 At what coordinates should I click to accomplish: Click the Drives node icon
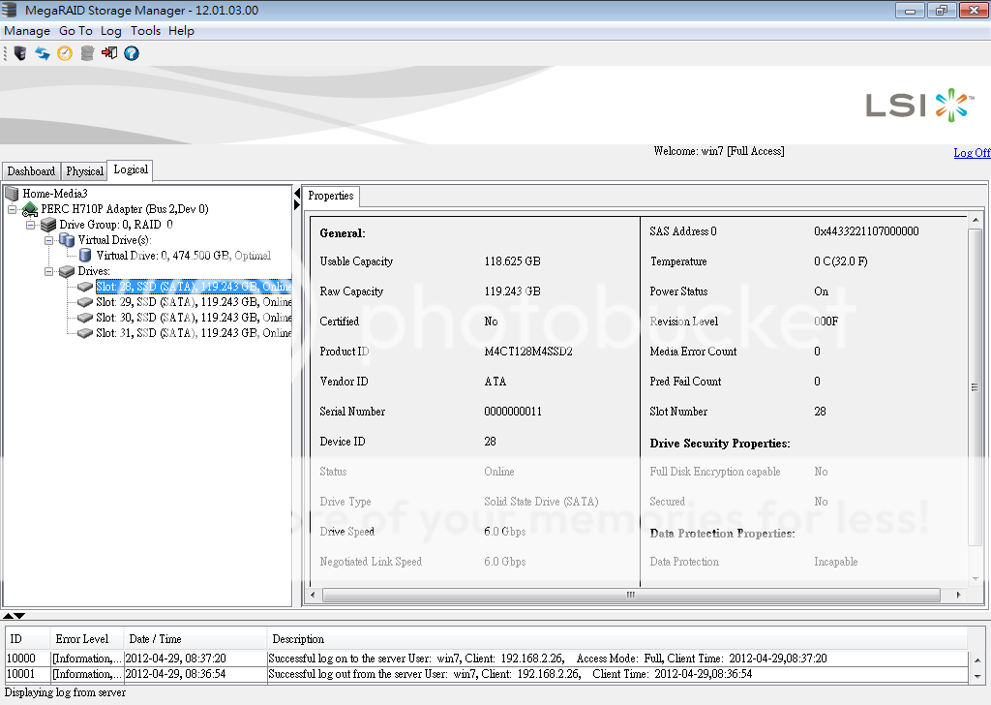click(67, 271)
